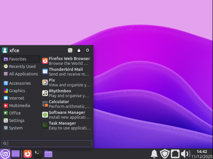Open the Terminal from the panel
This screenshot has width=213, height=159.
pos(38,154)
